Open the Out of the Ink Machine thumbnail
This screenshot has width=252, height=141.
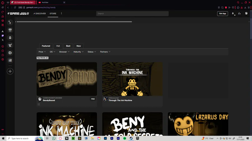tap(67, 124)
